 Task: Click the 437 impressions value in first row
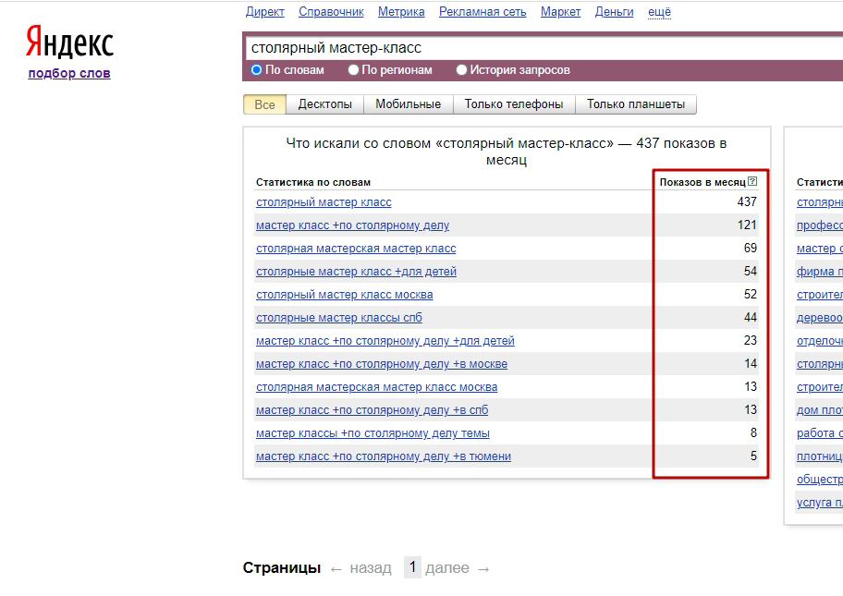[x=747, y=202]
